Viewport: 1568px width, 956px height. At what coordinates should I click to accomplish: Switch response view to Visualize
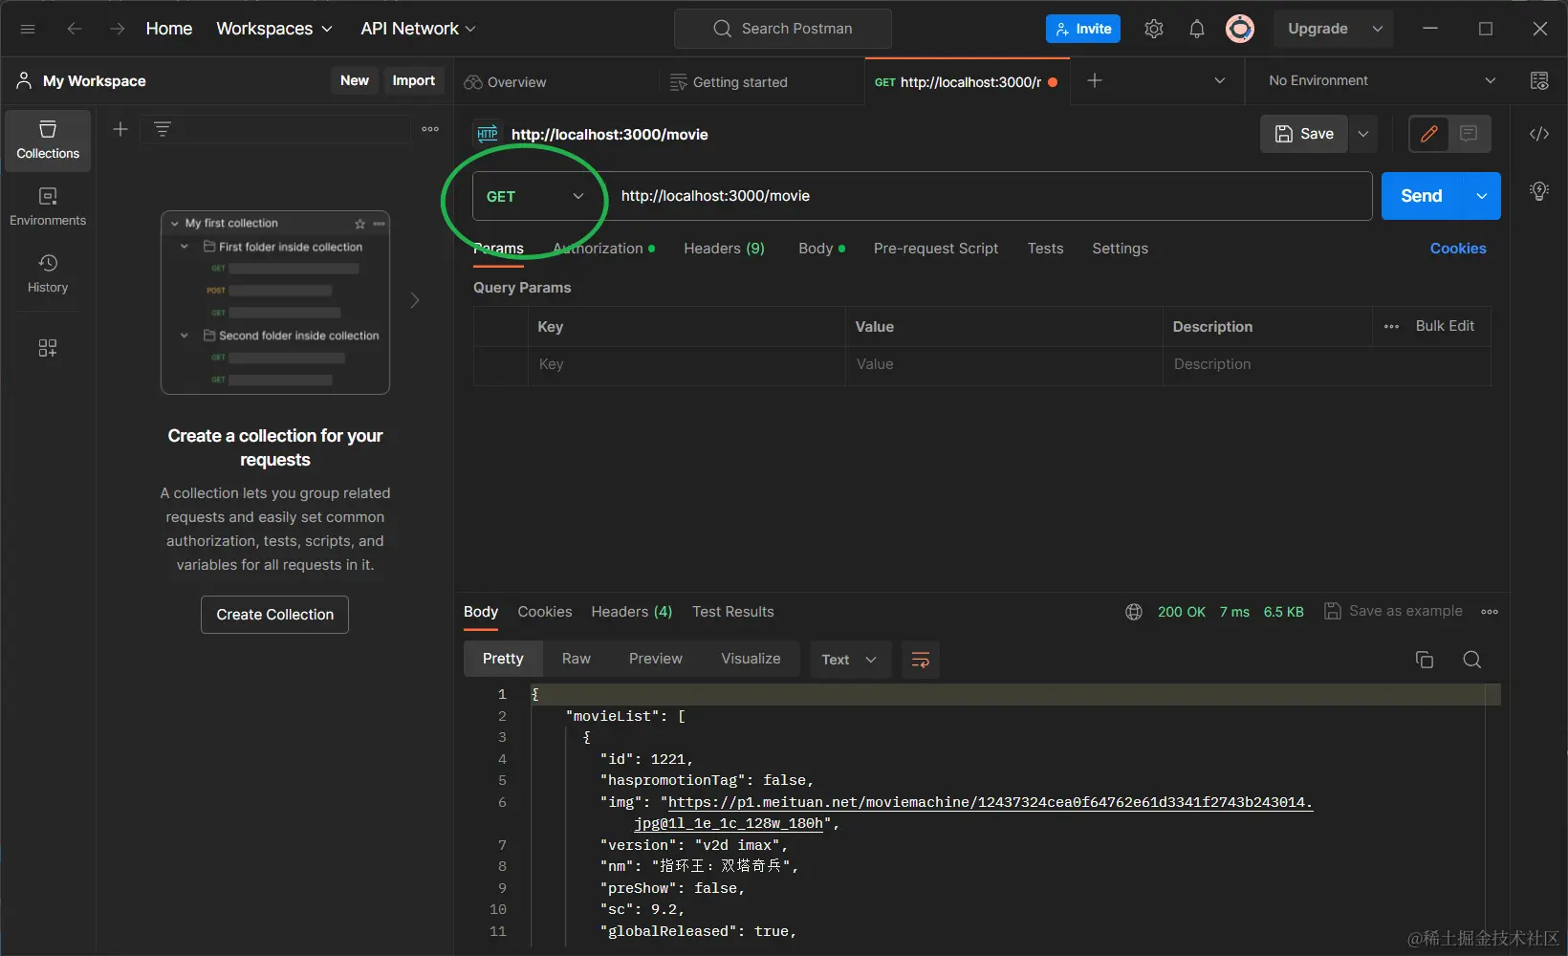751,659
